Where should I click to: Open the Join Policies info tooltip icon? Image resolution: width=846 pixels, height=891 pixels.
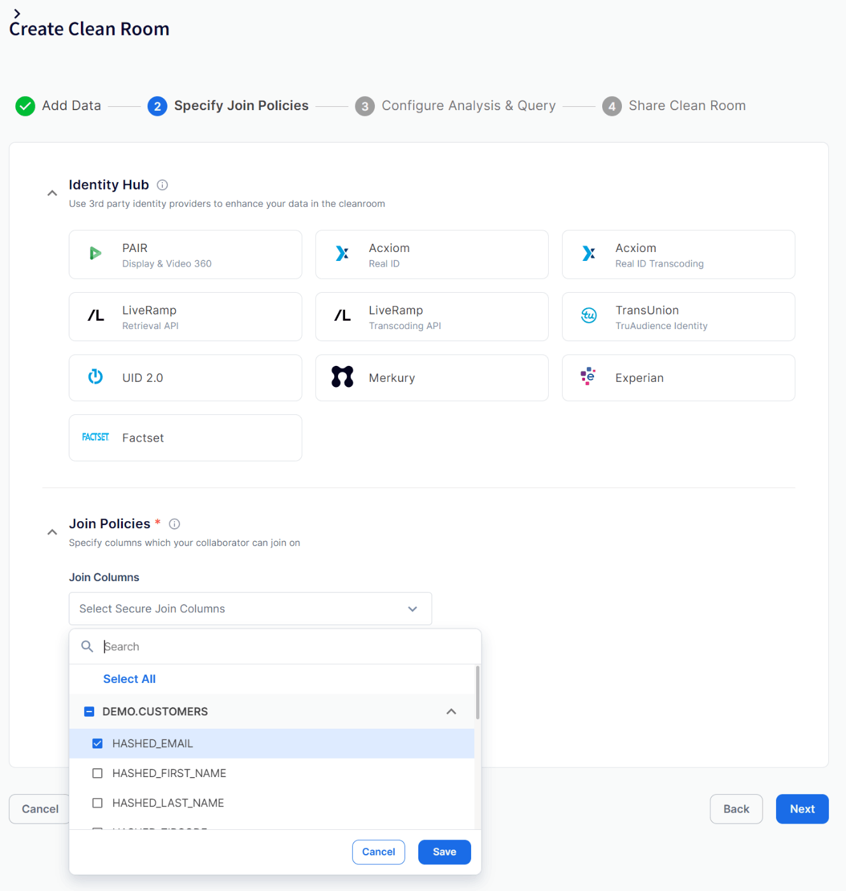pos(174,524)
